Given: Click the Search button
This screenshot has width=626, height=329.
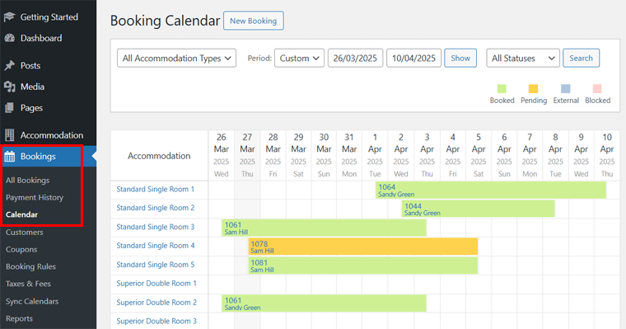Looking at the screenshot, I should click(581, 59).
